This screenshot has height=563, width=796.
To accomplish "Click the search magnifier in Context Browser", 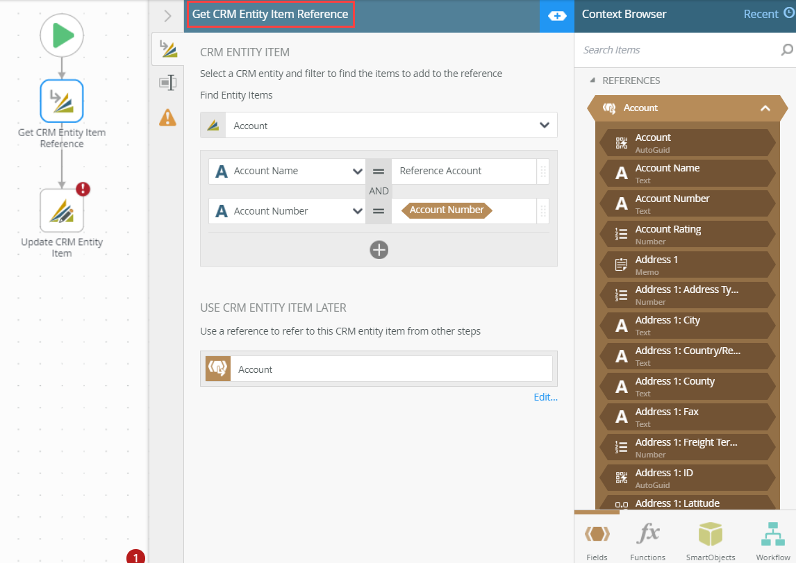I will coord(787,50).
